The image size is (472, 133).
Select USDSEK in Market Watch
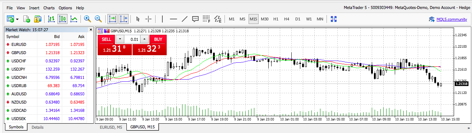46,119
